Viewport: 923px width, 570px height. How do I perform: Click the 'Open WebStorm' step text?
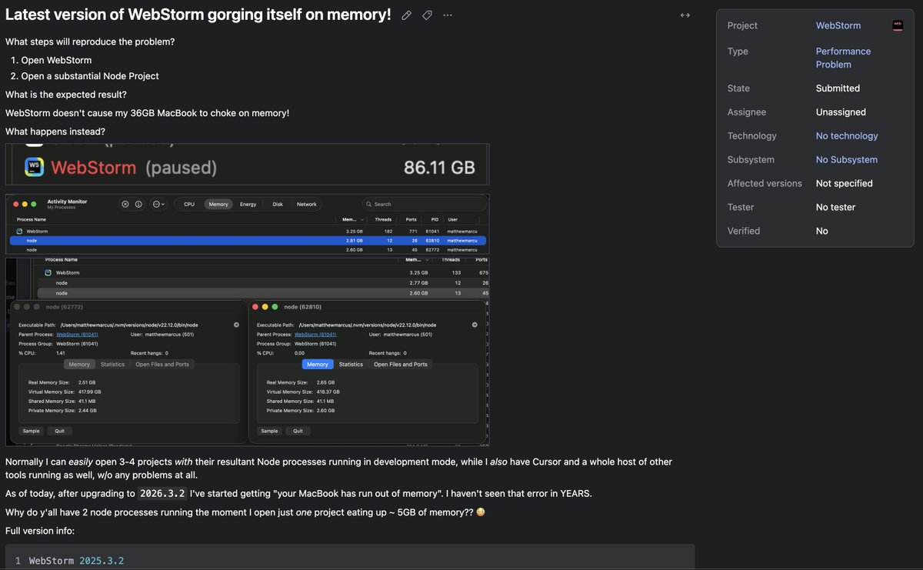[56, 60]
